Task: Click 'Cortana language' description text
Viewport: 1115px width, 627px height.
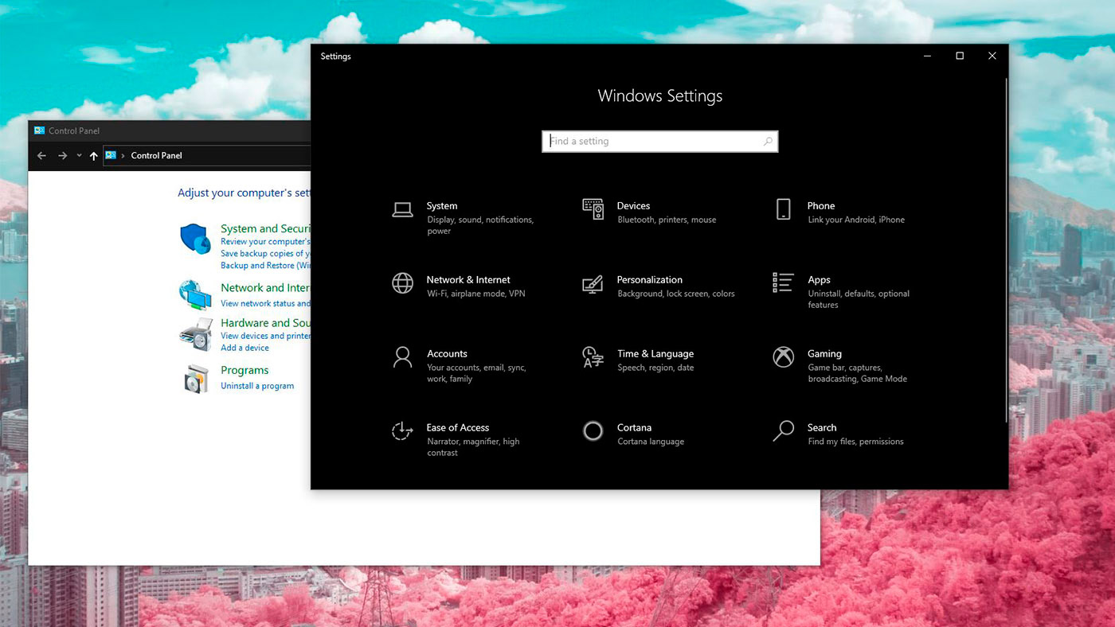Action: tap(651, 442)
